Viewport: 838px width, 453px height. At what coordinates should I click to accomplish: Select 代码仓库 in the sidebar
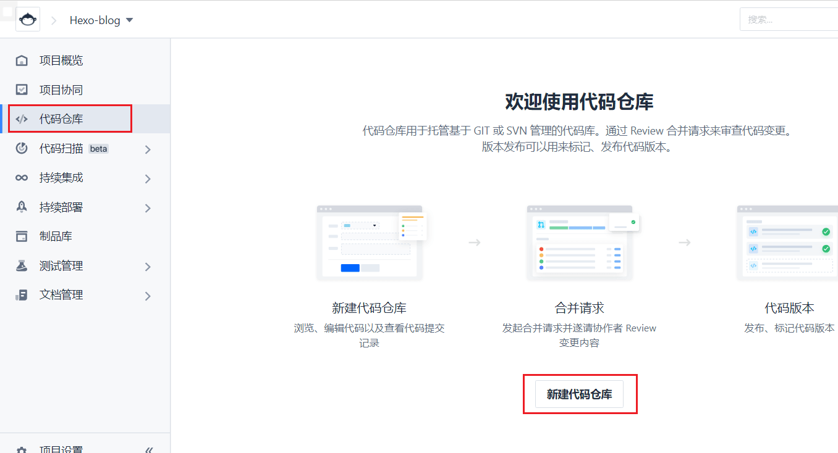[x=61, y=119]
